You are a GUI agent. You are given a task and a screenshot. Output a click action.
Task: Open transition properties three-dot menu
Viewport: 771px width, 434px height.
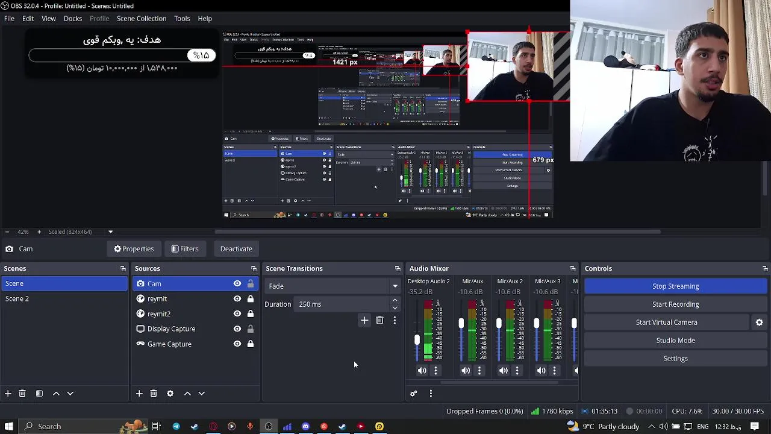[x=395, y=321]
